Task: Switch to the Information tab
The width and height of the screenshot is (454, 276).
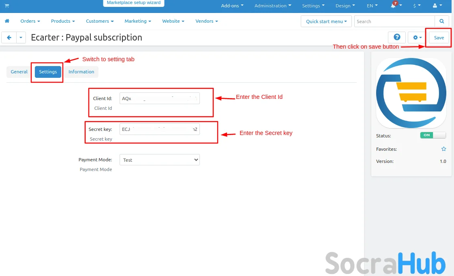Action: [x=81, y=72]
